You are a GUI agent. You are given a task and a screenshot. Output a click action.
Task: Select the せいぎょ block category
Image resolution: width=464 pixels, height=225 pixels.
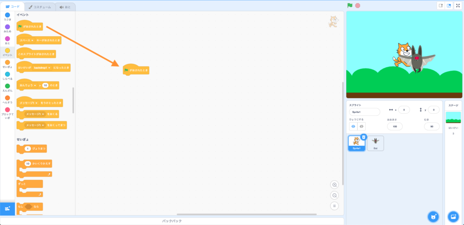7,65
